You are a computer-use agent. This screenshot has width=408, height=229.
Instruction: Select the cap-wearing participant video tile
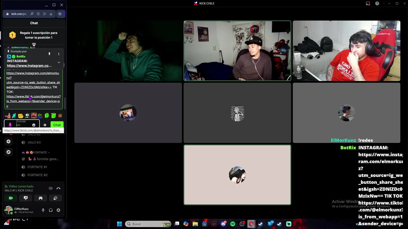(237, 51)
